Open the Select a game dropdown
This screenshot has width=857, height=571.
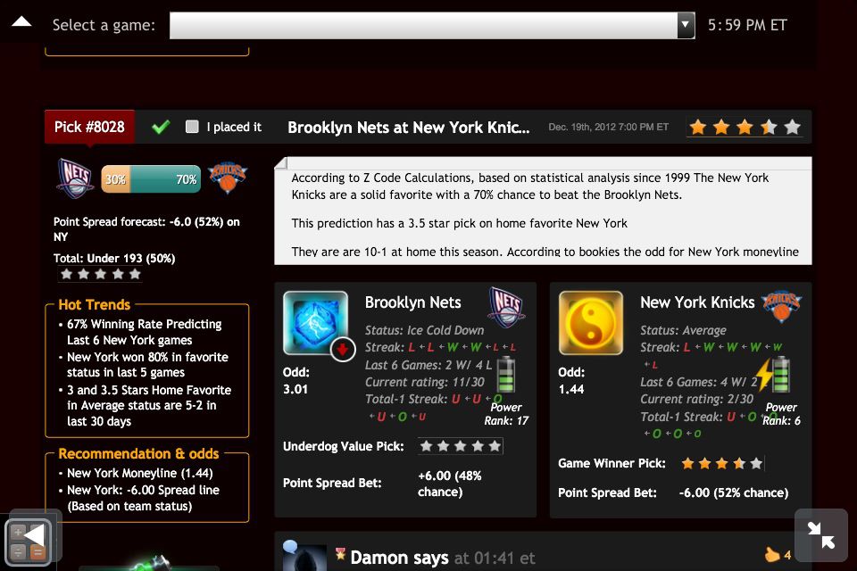click(432, 25)
